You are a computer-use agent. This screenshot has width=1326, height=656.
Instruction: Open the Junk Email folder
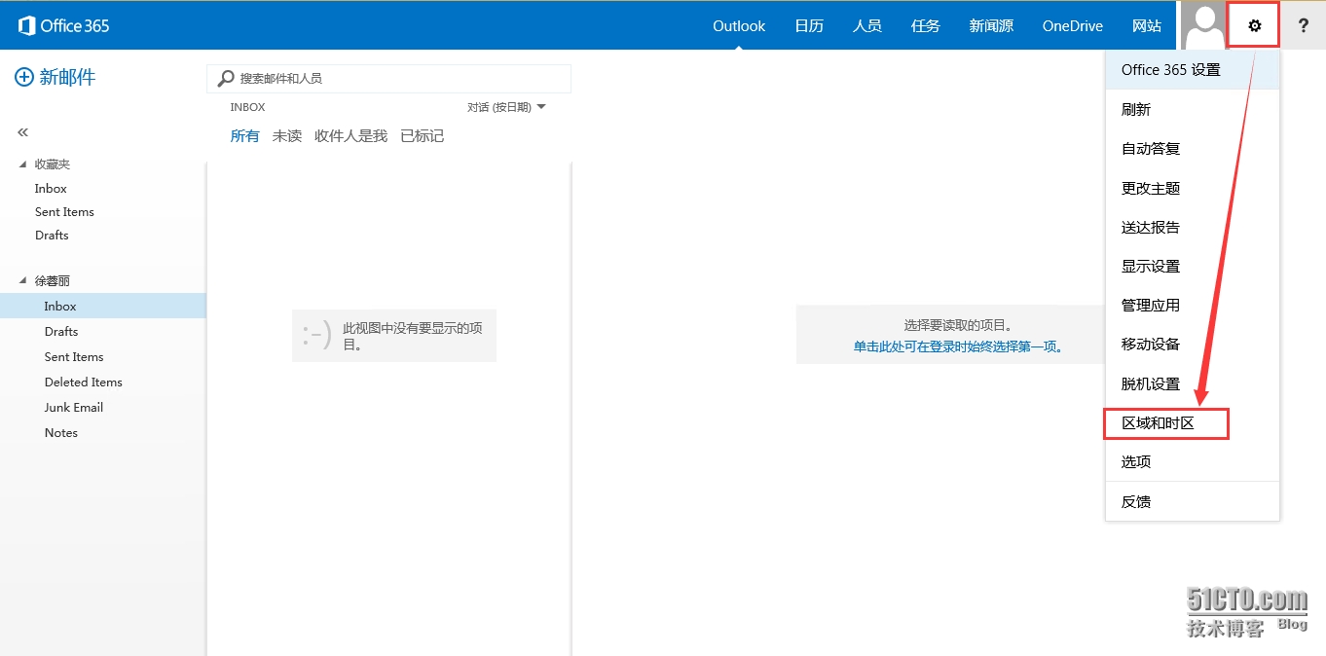point(74,408)
